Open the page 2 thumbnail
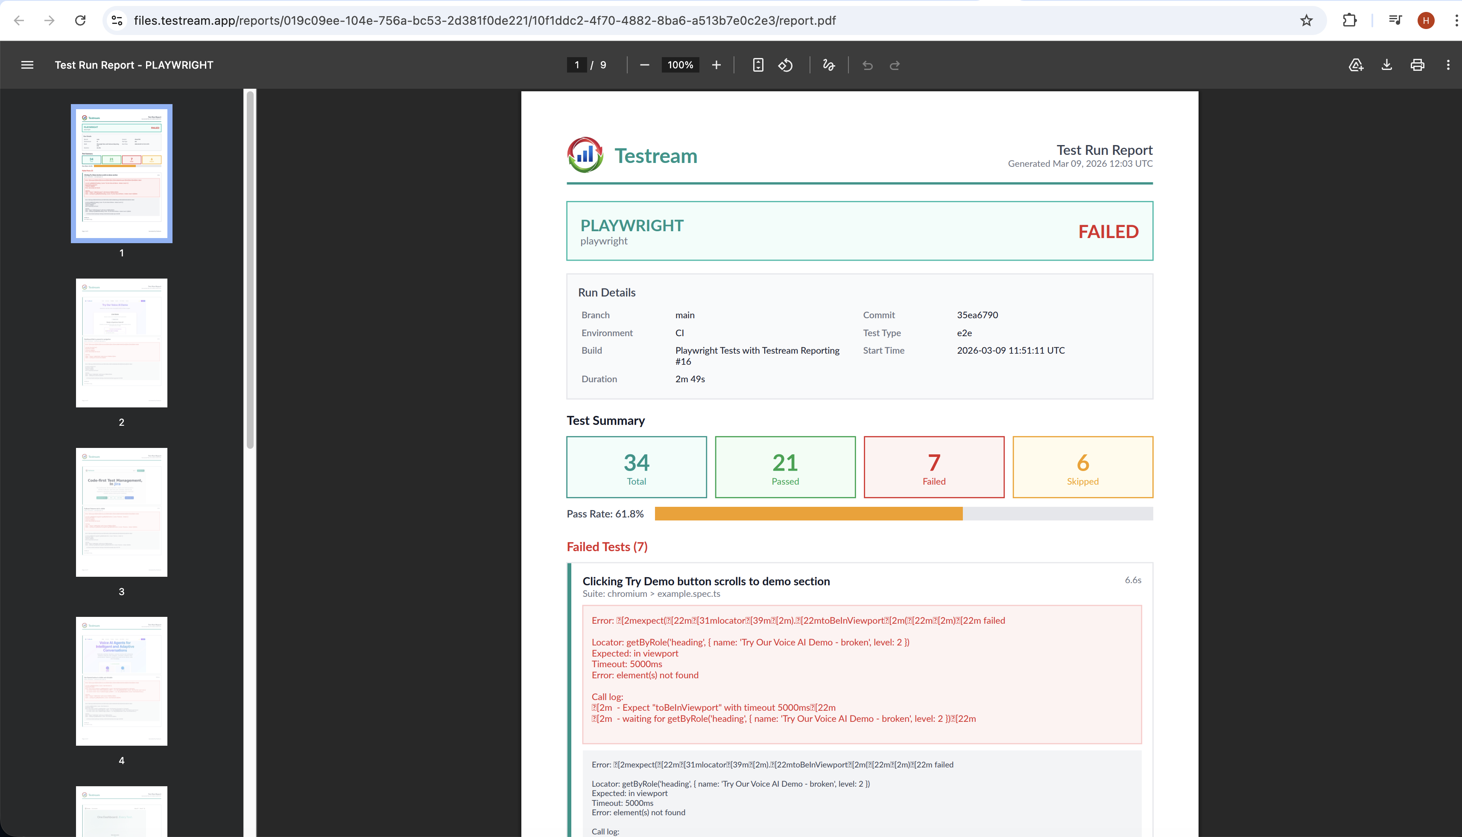Viewport: 1462px width, 837px height. 121,343
